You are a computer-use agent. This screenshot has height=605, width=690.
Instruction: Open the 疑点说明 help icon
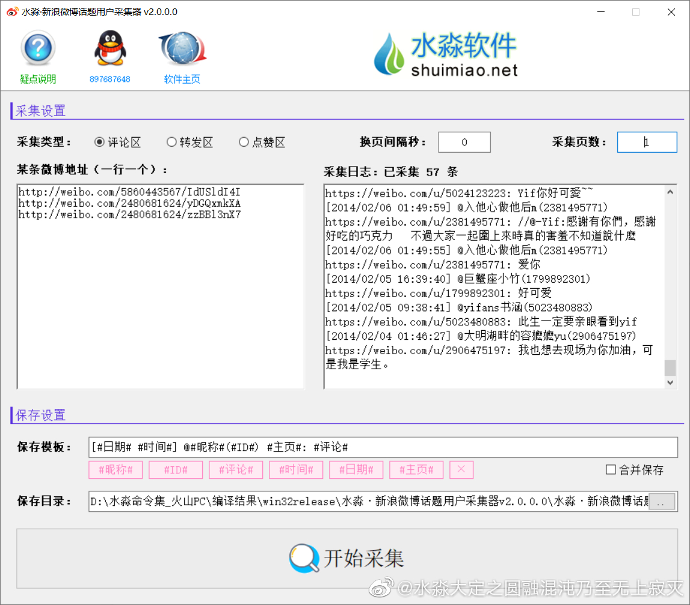[x=38, y=48]
